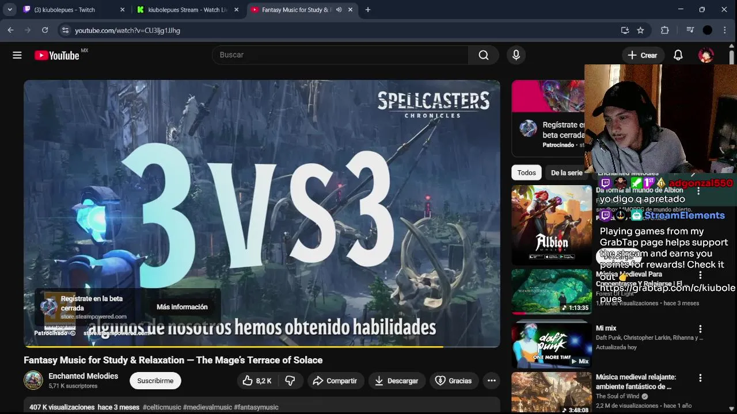This screenshot has width=737, height=414.
Task: Open the media control icon in toolbar
Action: 690,30
